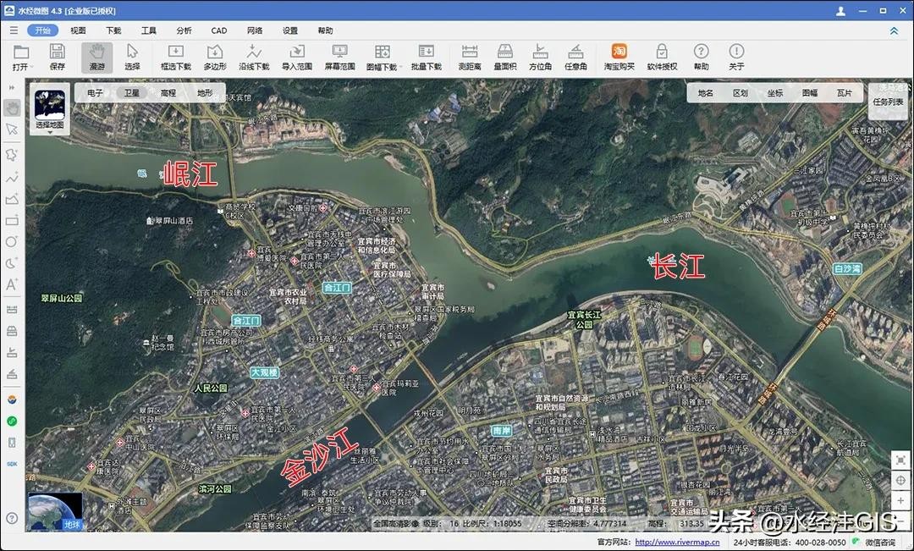
Task: Switch to the CAD ribbon tab
Action: pyautogui.click(x=219, y=30)
